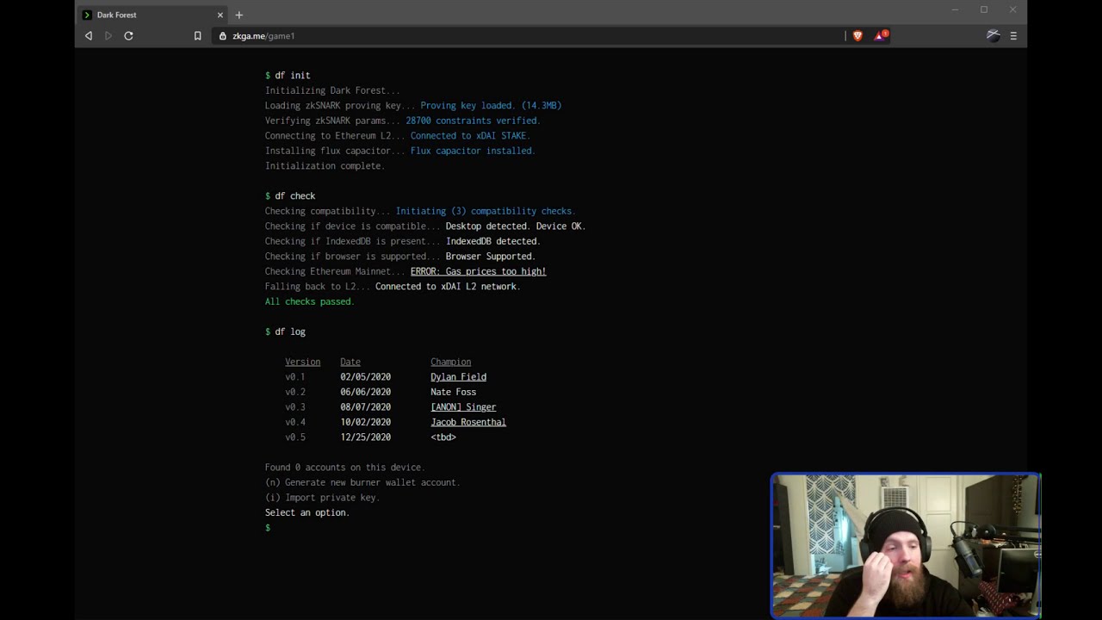Click "Desktop detected. Device OK."

[516, 226]
